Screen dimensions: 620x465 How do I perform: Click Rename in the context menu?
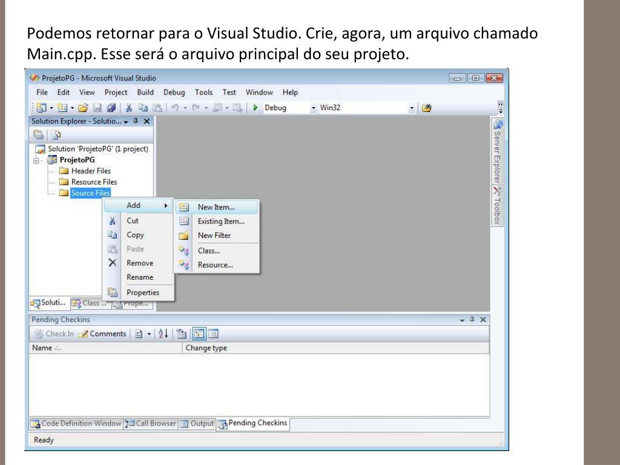point(139,277)
